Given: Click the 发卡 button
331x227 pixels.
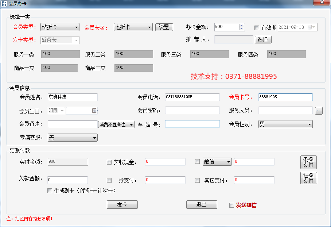Looking at the screenshot, I should tap(122, 205).
